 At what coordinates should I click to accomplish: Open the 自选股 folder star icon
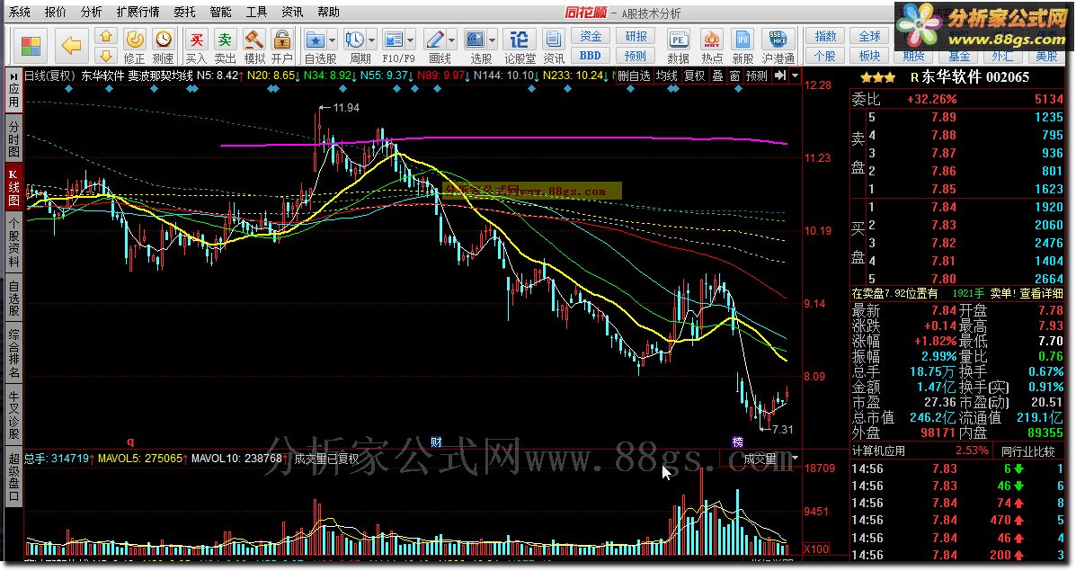coord(315,40)
